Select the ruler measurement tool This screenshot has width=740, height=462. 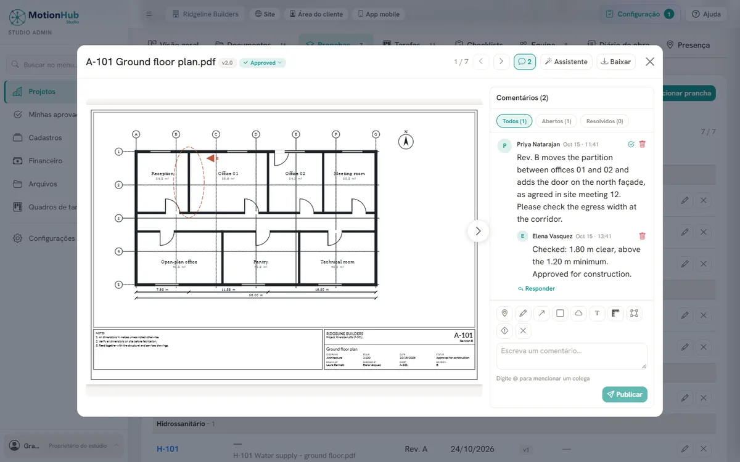615,314
